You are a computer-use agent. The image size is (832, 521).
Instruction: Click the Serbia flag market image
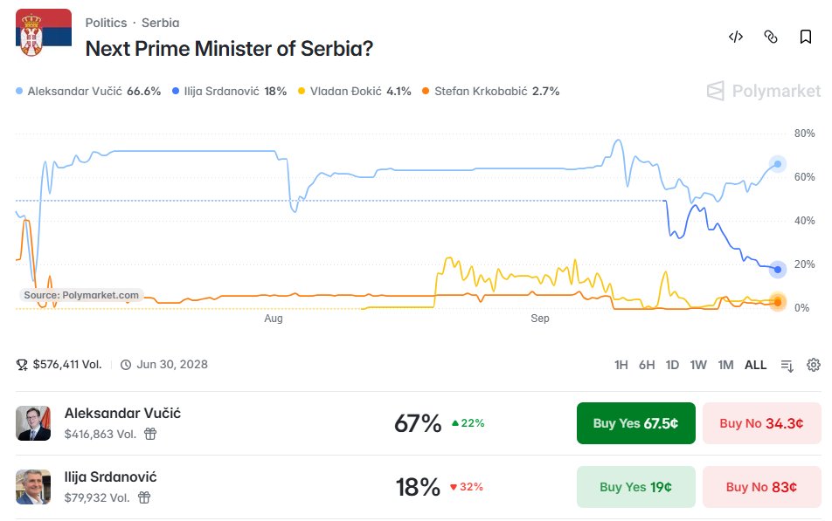[x=44, y=32]
